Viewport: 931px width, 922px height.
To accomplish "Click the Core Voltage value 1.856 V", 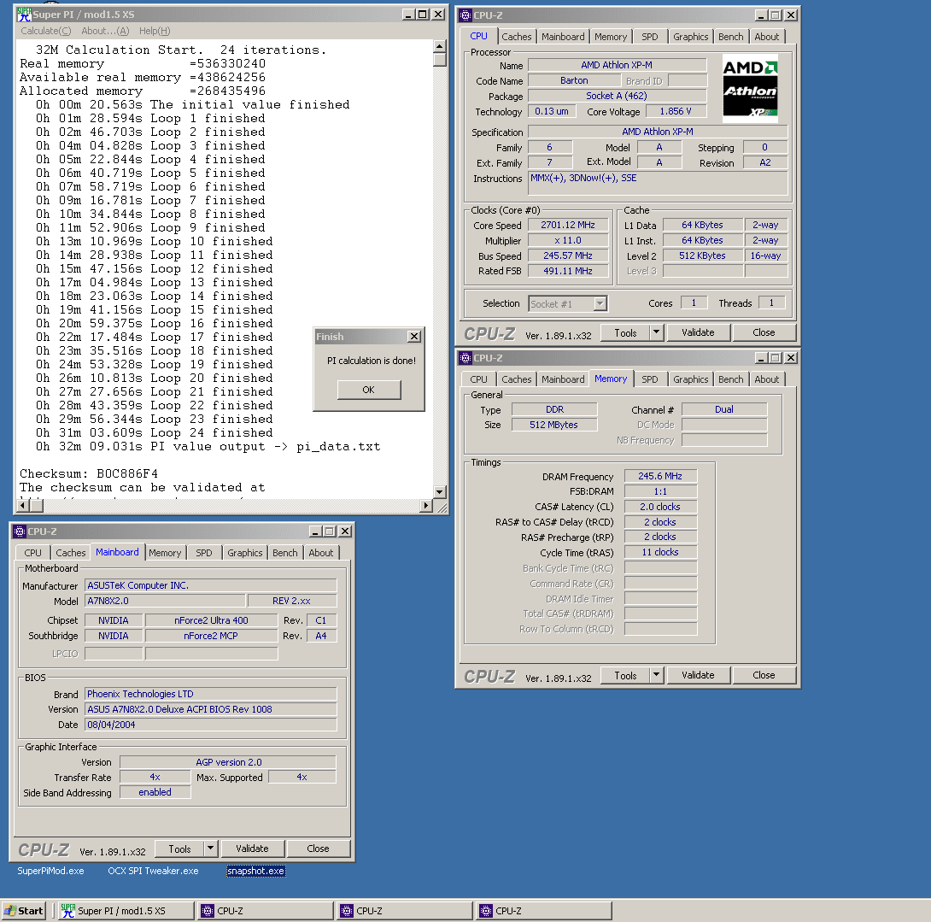I will pyautogui.click(x=676, y=112).
